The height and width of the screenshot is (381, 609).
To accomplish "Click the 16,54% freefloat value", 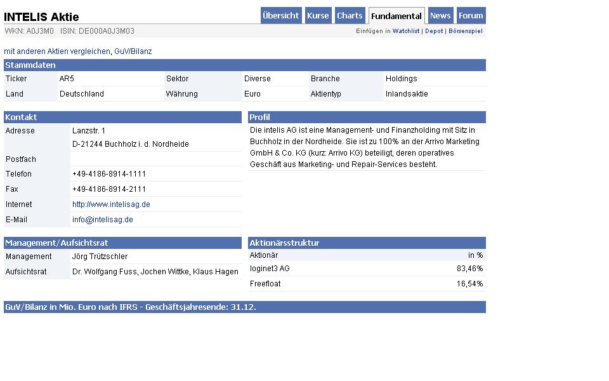I will pos(469,284).
